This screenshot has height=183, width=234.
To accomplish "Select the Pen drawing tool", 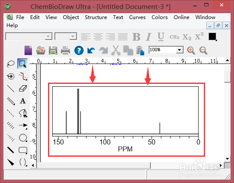I will pos(23,113).
